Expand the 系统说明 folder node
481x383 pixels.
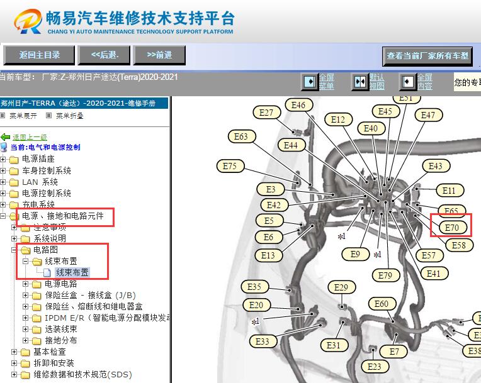pos(14,238)
